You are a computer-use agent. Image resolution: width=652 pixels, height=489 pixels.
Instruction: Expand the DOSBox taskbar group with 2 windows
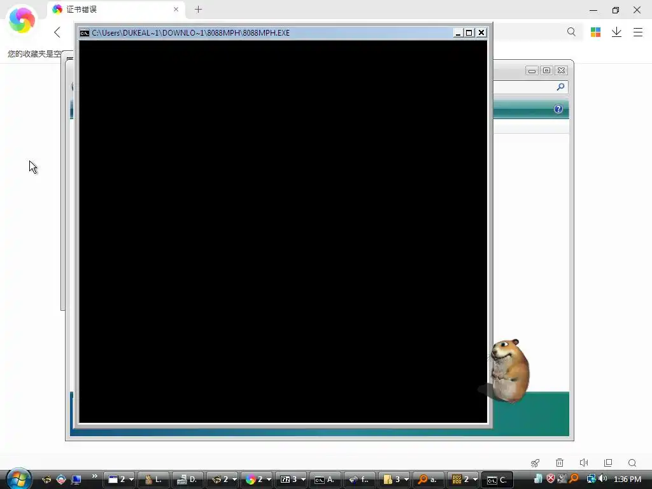[463, 479]
